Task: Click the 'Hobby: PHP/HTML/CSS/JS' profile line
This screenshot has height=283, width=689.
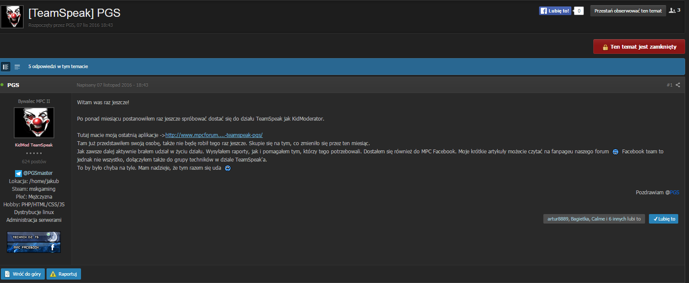Action: 34,205
